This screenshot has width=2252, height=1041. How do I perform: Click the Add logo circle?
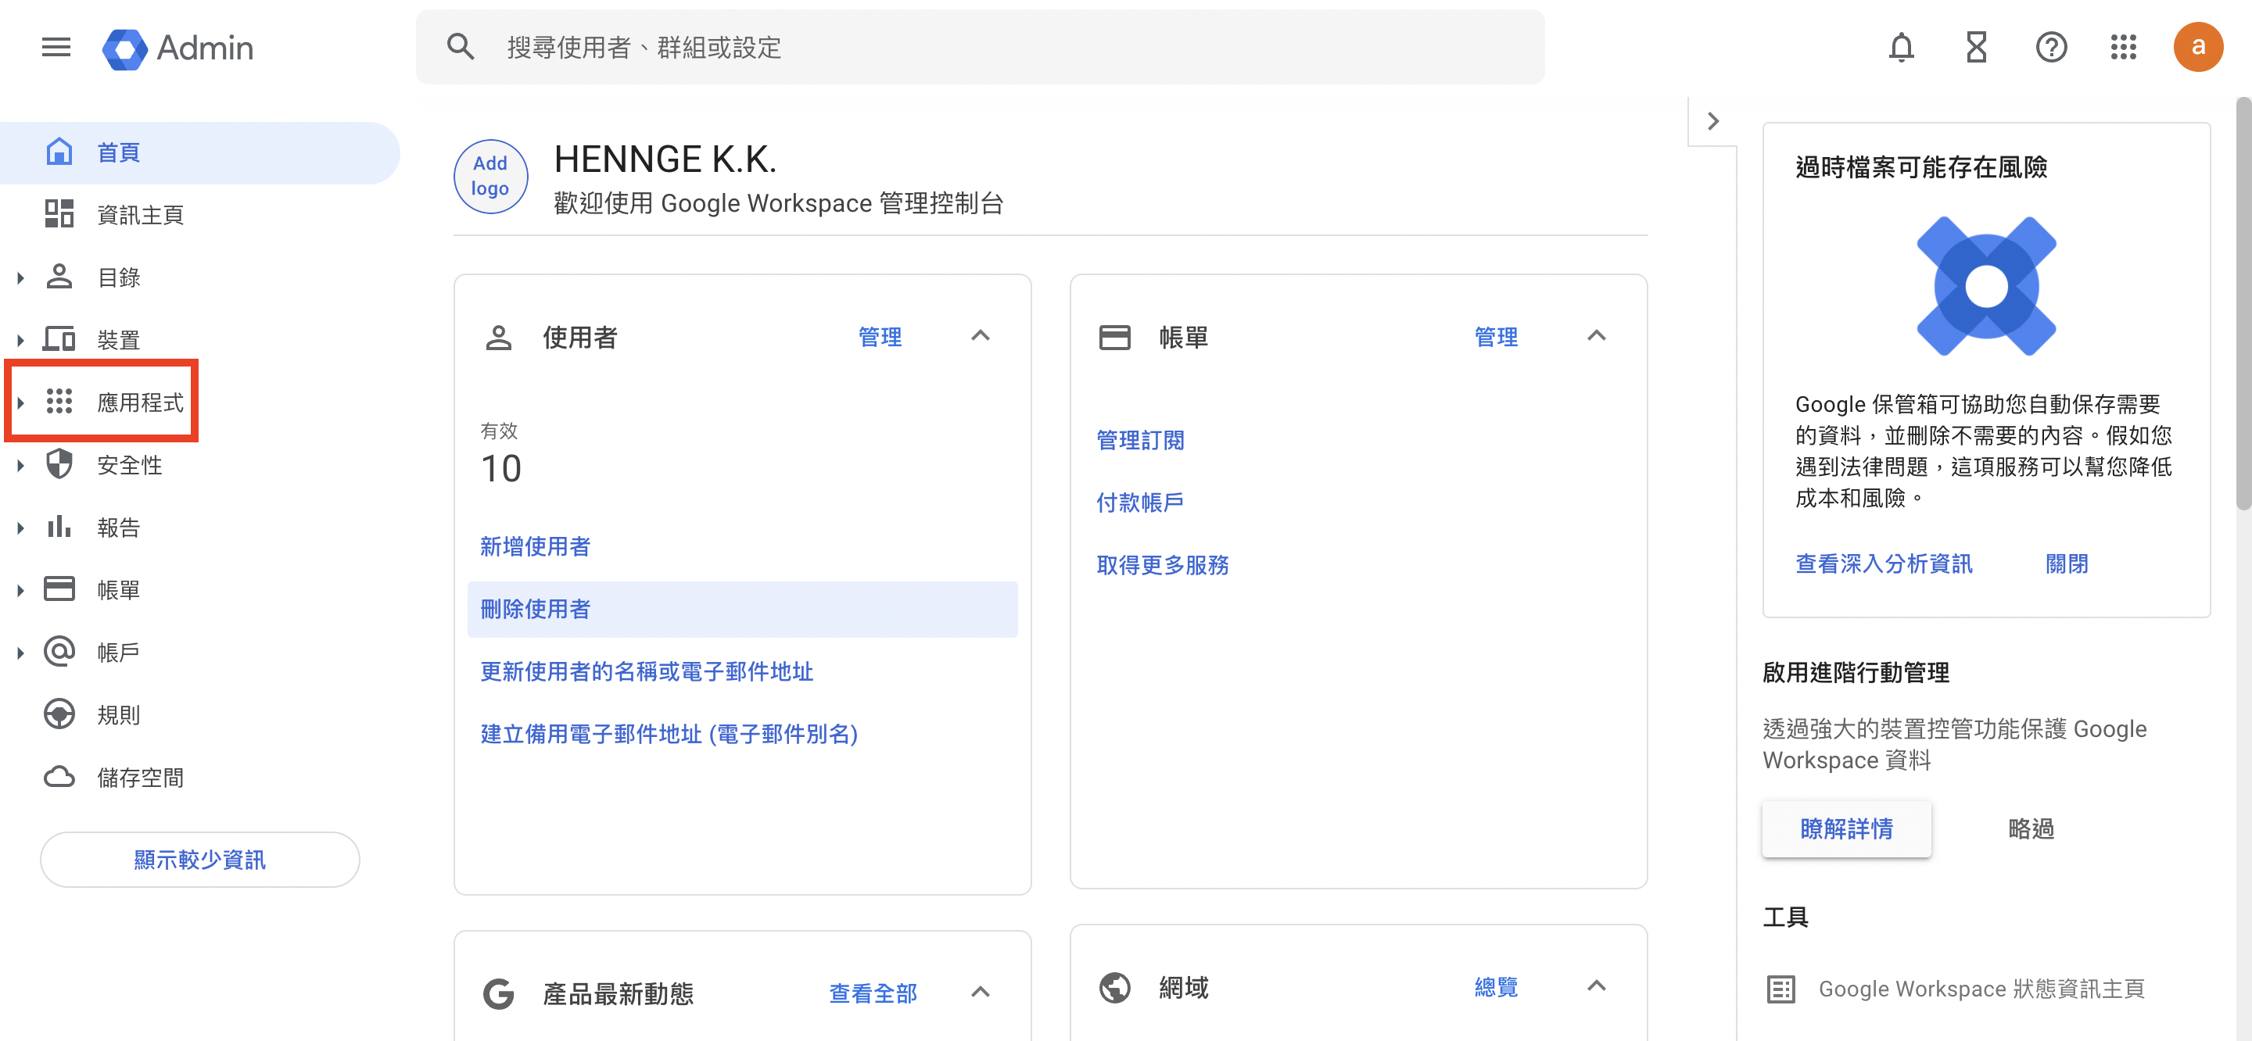490,177
